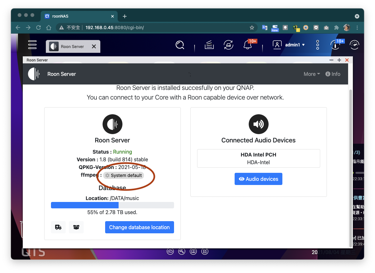Screen dimensions: 375x273
Task: Expand the admin1 user dropdown
Action: click(304, 45)
